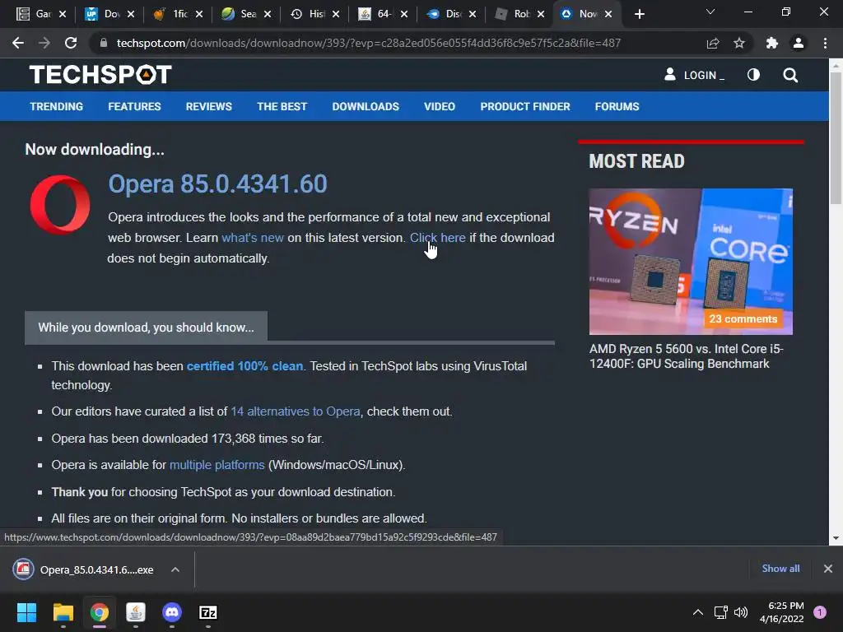Open VIDEO nav menu
Viewport: 843px width, 632px height.
coord(440,106)
